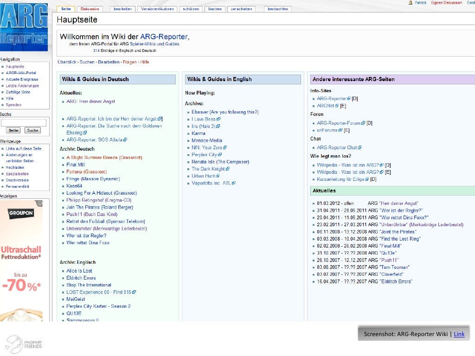The width and height of the screenshot is (475, 356).
Task: Open the ARG-Reporter heading link
Action: click(164, 37)
